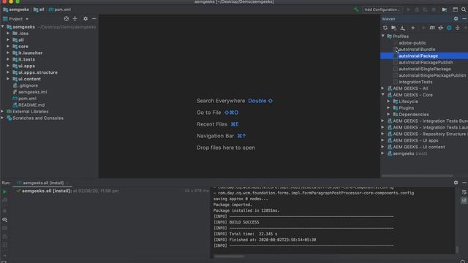This screenshot has width=468, height=263.
Task: Enable autoInstallBundle profile checkbox
Action: pos(395,50)
